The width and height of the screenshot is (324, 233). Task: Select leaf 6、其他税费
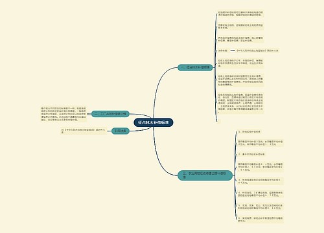260,219
